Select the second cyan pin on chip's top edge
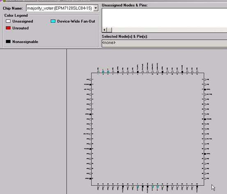 [108, 72]
